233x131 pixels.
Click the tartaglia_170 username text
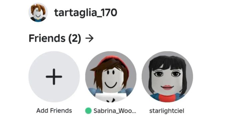click(x=86, y=13)
